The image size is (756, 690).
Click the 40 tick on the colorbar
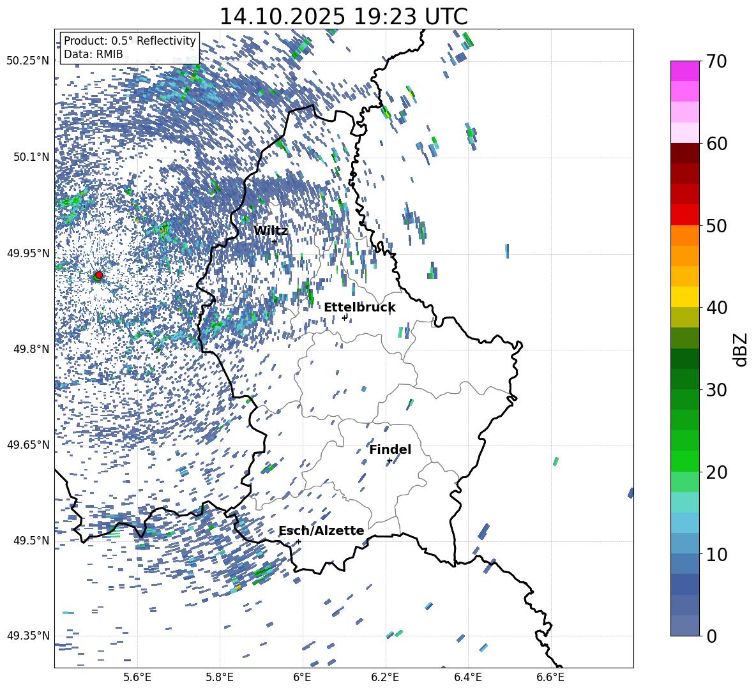point(716,308)
